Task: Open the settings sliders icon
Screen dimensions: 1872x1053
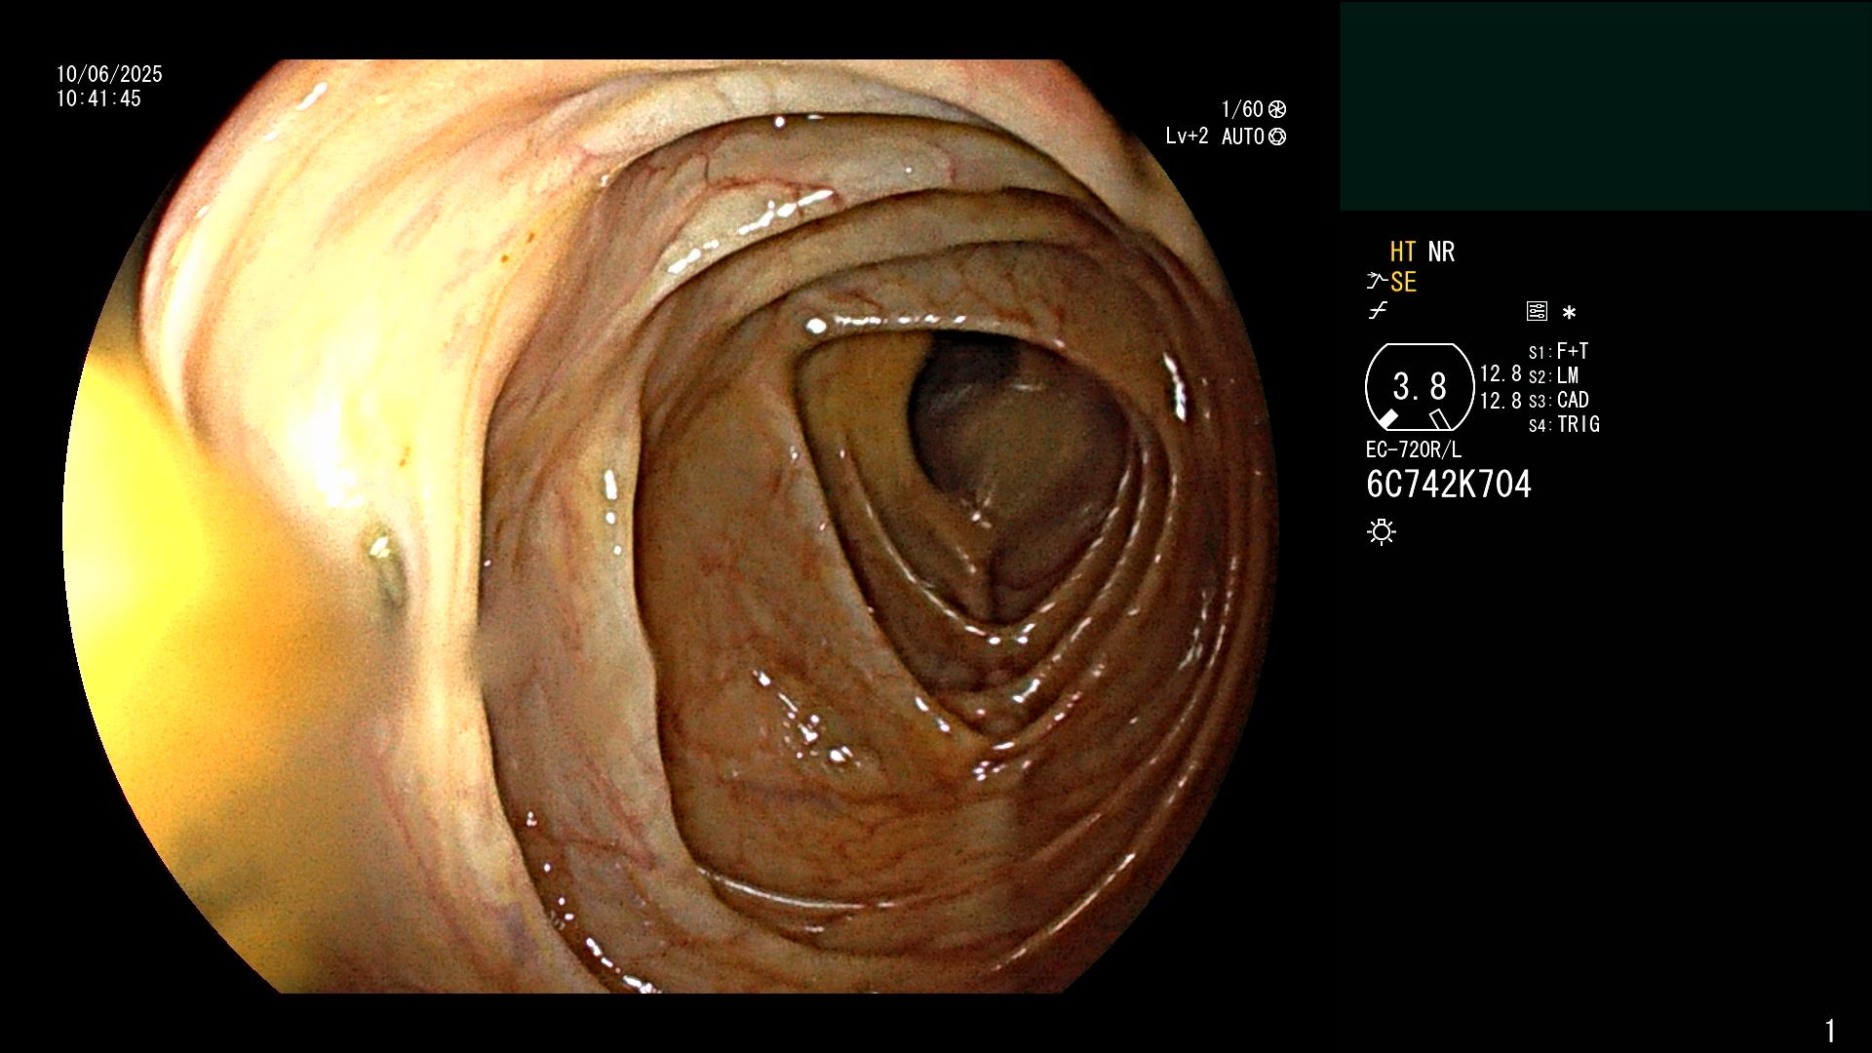Action: pos(1537,311)
